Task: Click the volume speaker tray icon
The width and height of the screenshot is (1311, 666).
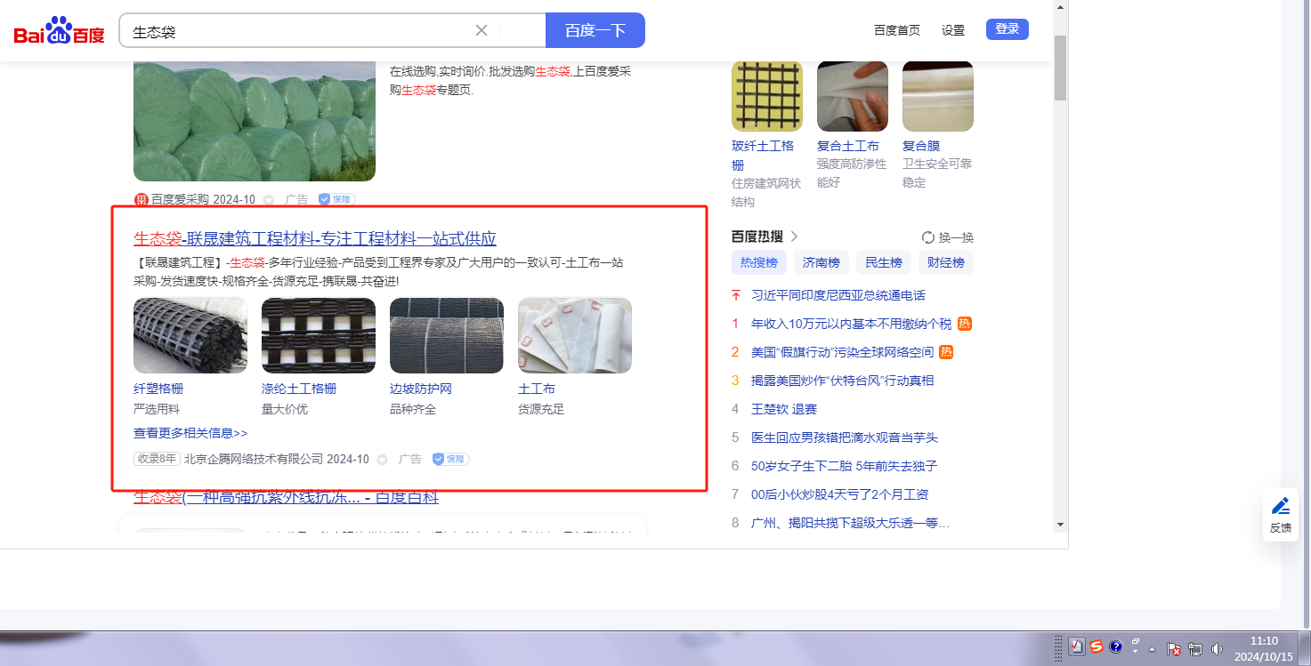Action: pos(1218,649)
